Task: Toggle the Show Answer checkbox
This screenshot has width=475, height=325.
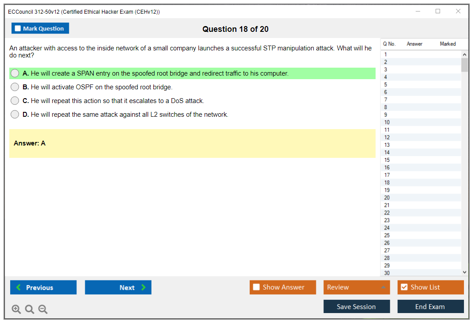Action: pos(257,287)
